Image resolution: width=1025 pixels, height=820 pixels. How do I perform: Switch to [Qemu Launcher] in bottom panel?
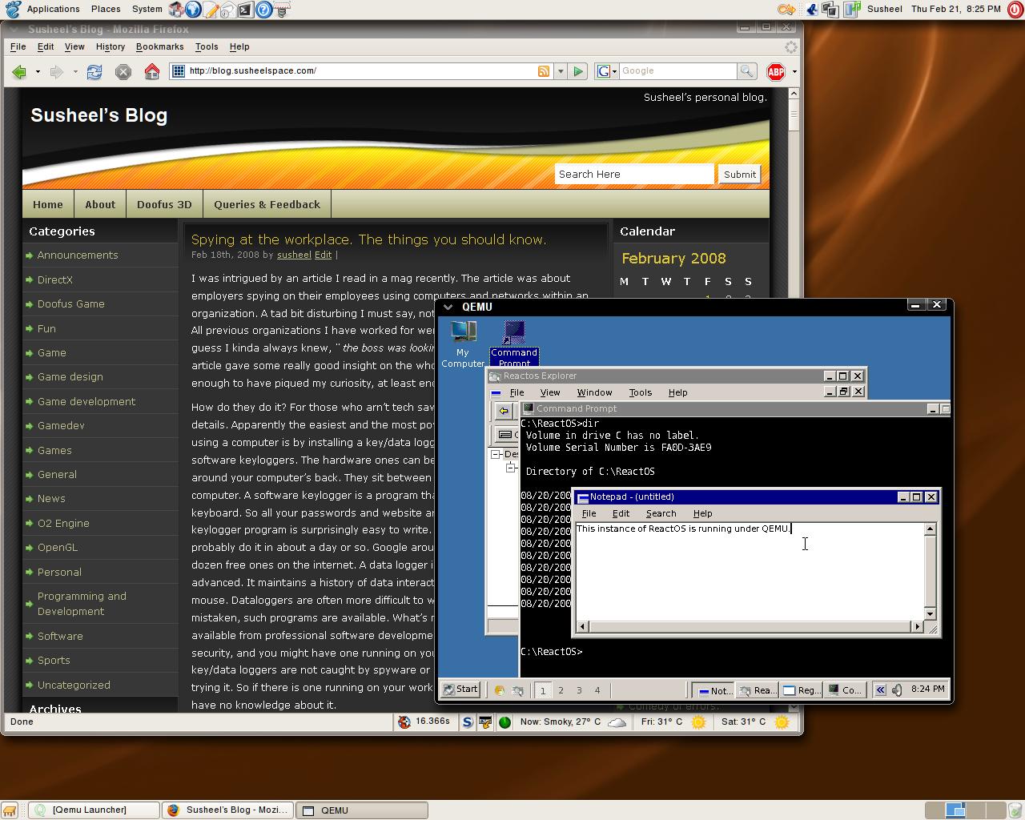pos(94,810)
